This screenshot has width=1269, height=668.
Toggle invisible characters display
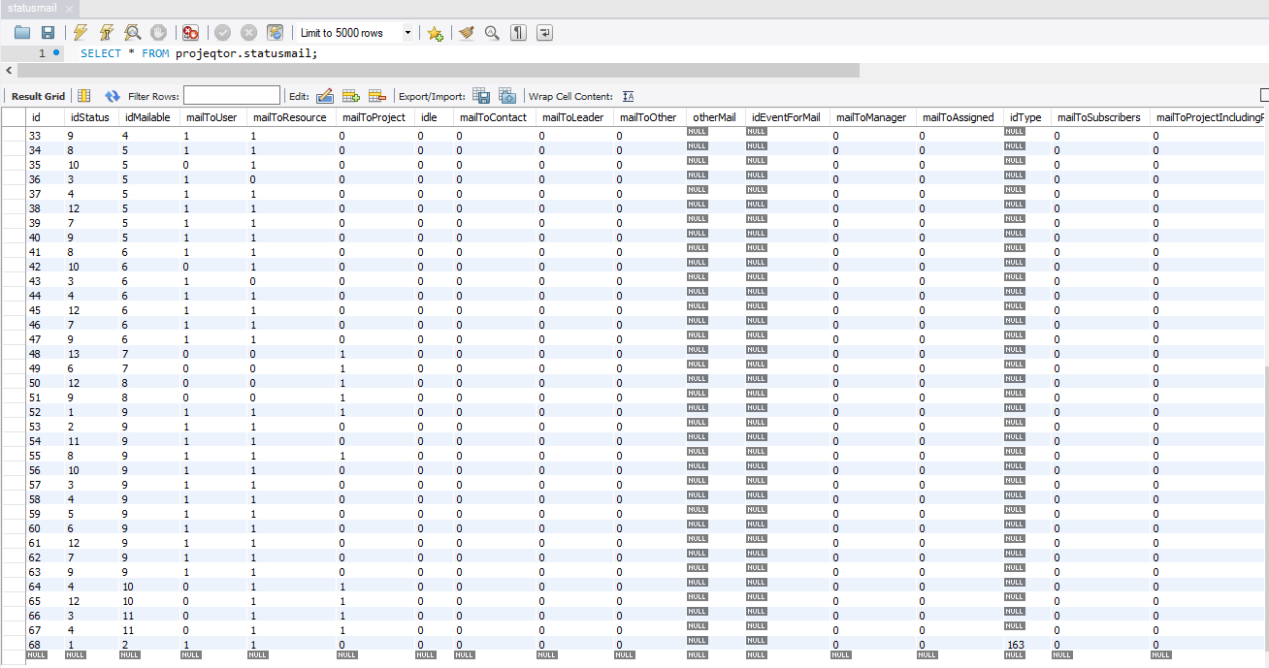[519, 33]
